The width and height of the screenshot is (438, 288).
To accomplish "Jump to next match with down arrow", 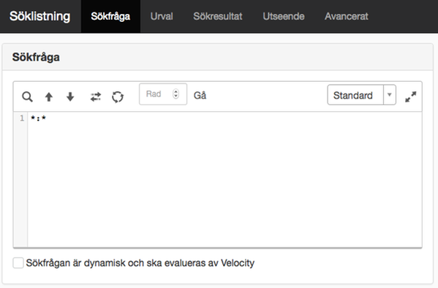I will (70, 96).
